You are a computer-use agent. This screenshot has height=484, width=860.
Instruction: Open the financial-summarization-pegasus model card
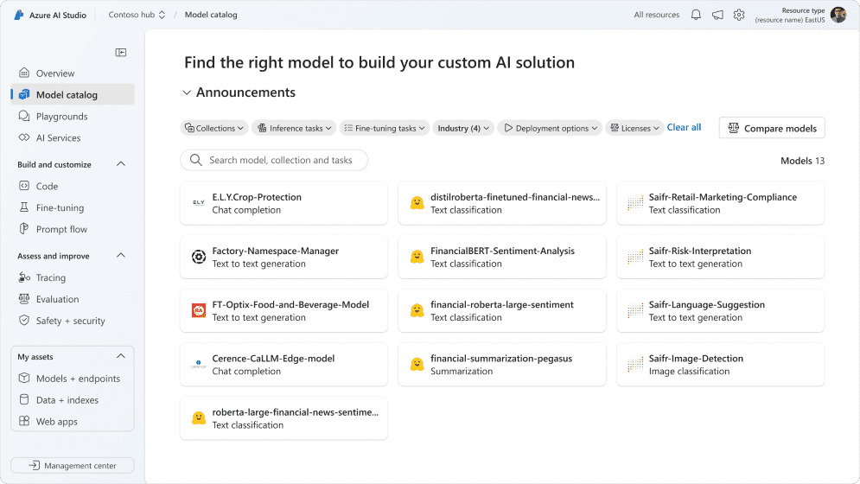[502, 365]
